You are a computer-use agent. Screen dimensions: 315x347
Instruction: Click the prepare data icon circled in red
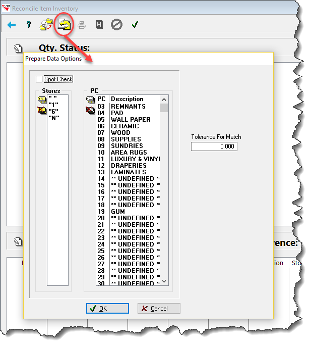click(64, 24)
